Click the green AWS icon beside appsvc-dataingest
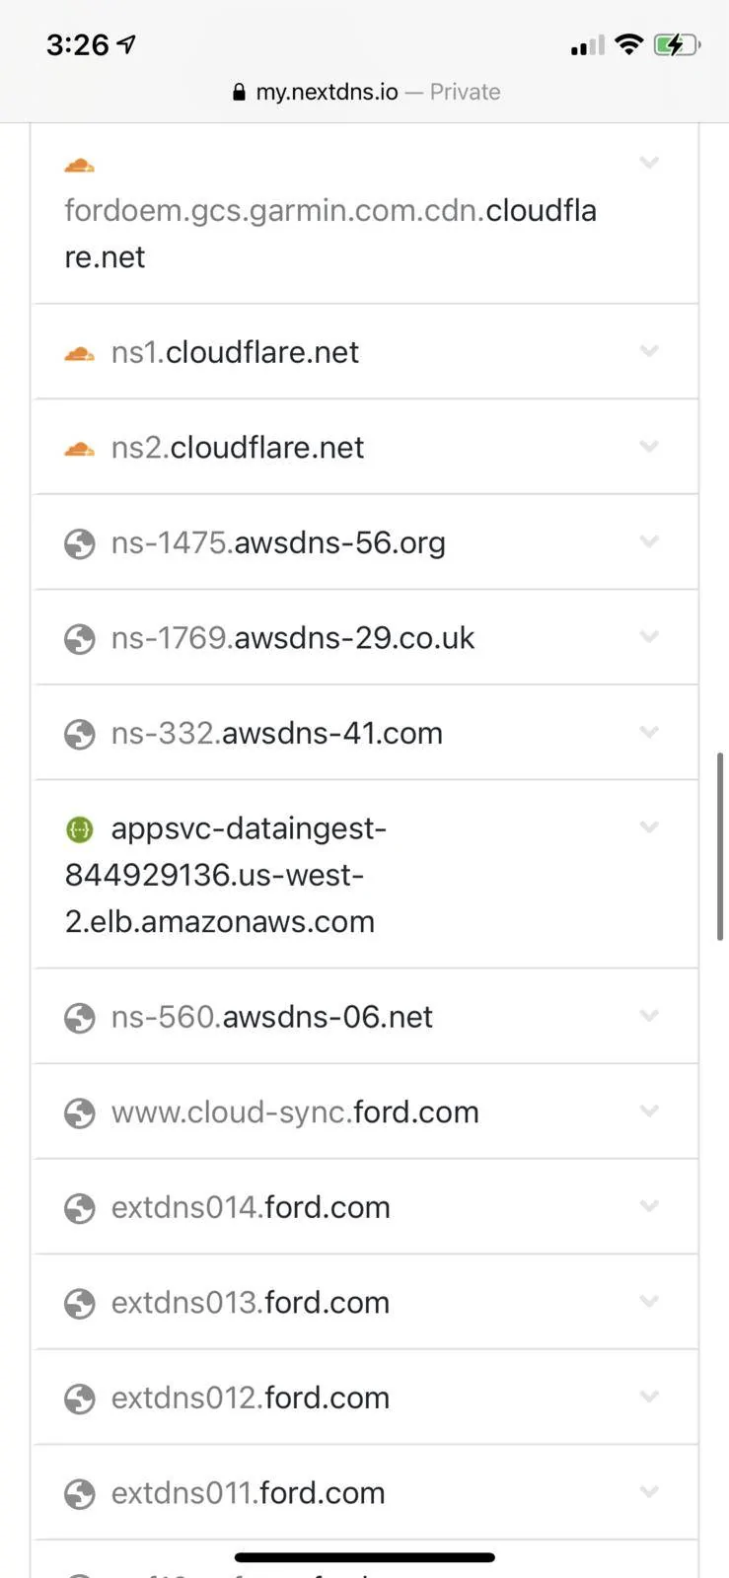 pos(79,830)
